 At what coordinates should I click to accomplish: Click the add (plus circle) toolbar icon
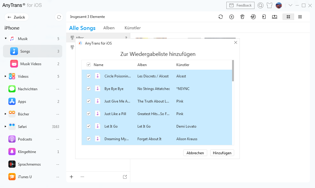point(231,17)
